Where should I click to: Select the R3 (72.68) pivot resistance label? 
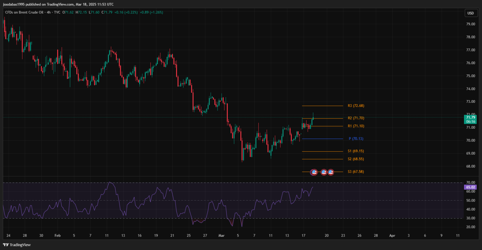coord(356,106)
